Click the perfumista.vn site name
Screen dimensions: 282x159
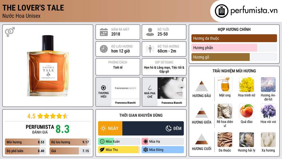click(254, 11)
